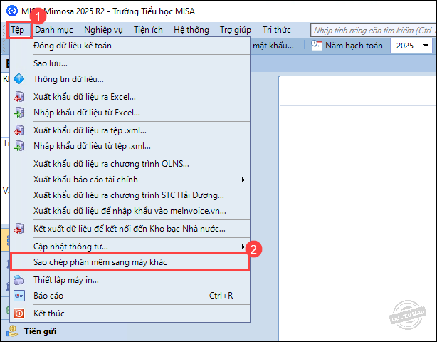This screenshot has height=342, width=437.
Task: Open the Tri thức menu
Action: coord(277,30)
